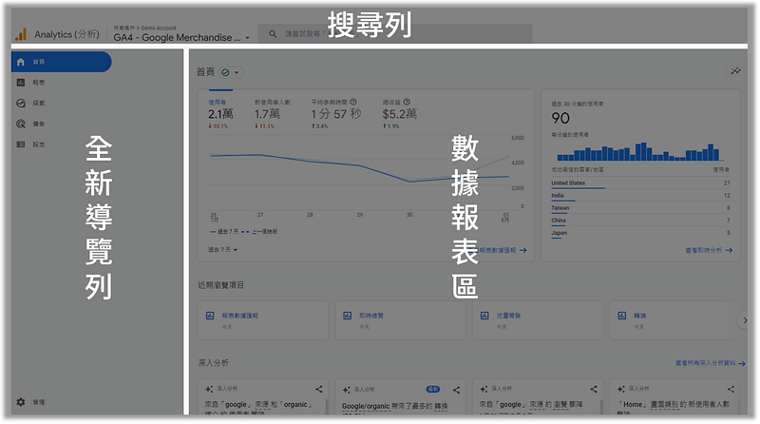
Task: Click the view all insights link
Action: (710, 363)
